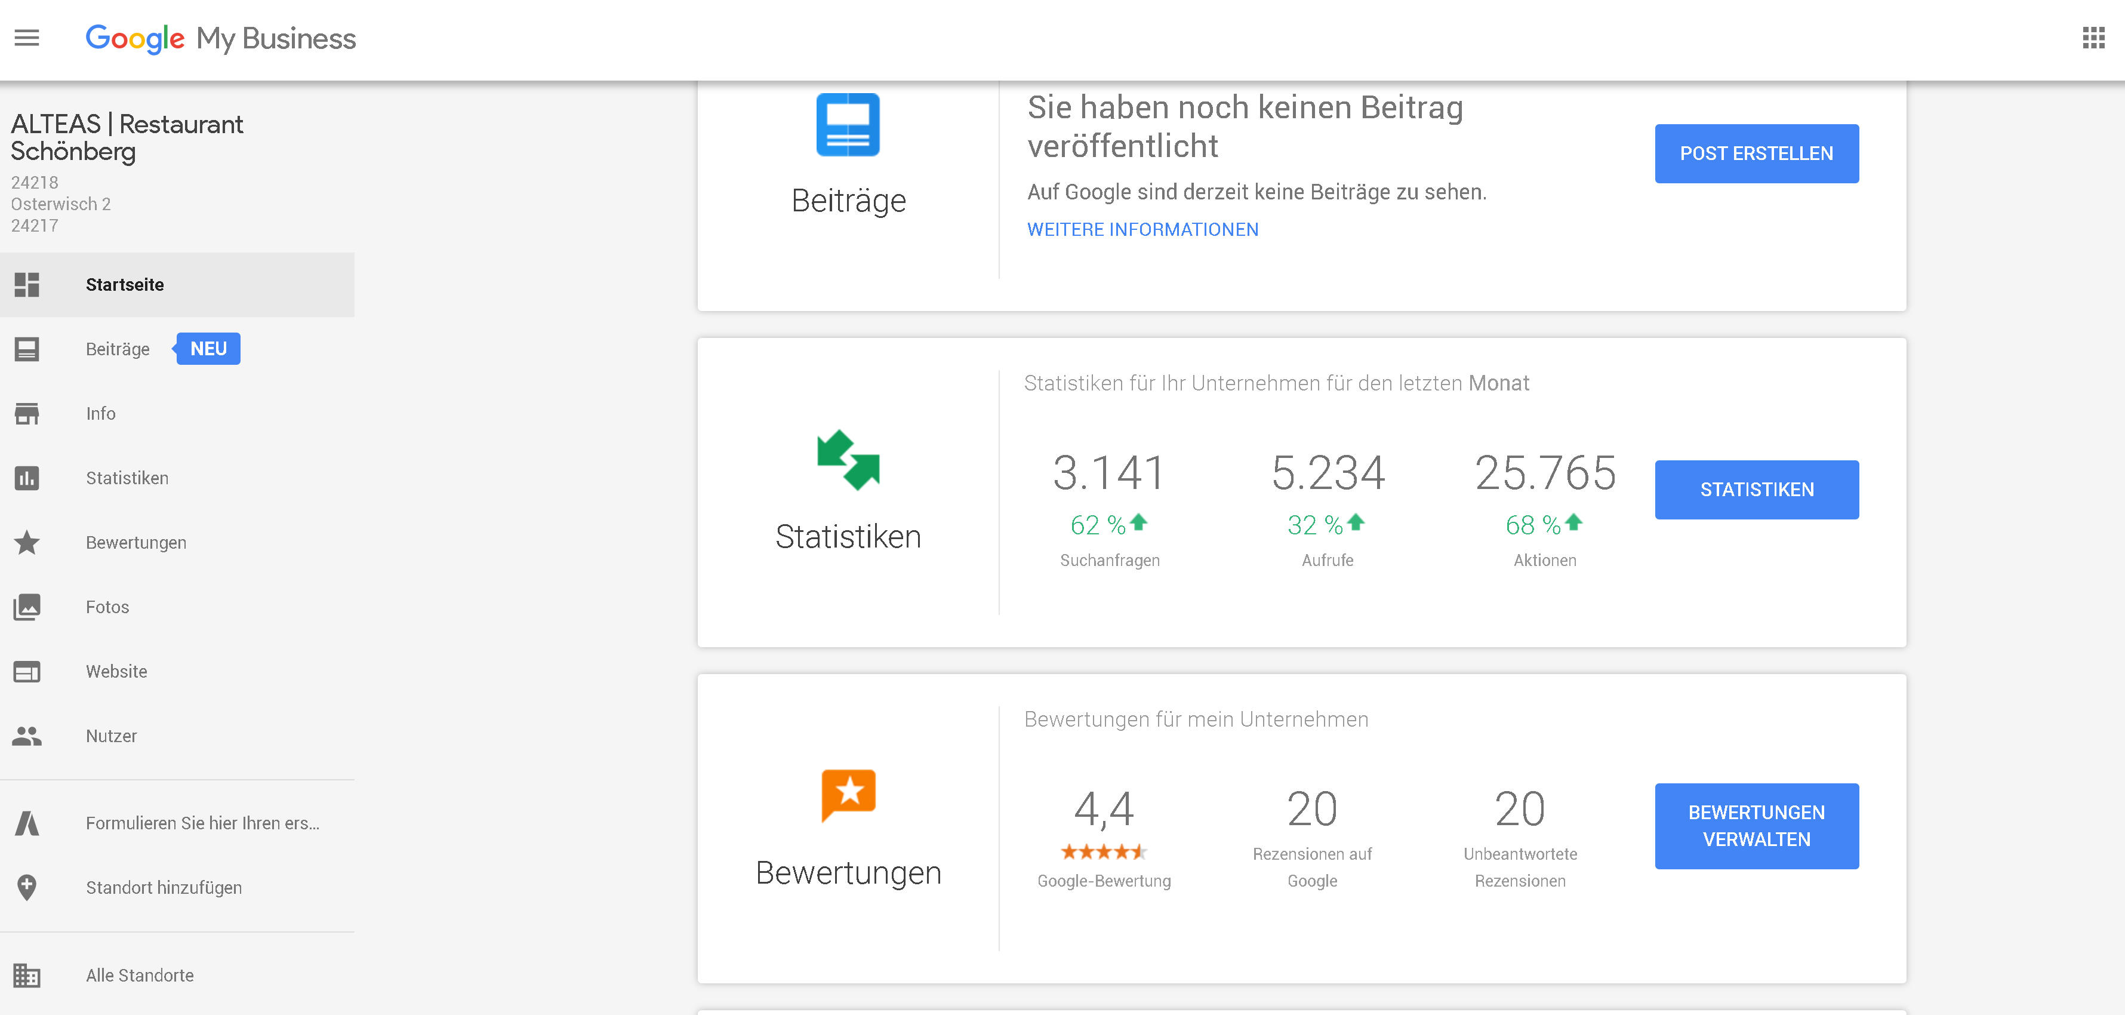Click the Fotos gallery icon

(26, 607)
